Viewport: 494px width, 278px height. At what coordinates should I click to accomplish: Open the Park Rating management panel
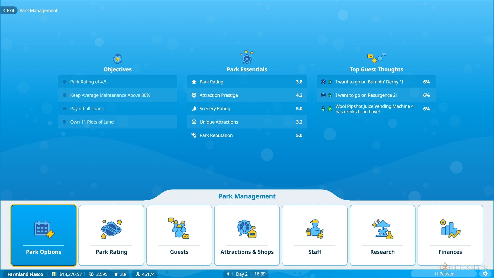point(111,235)
